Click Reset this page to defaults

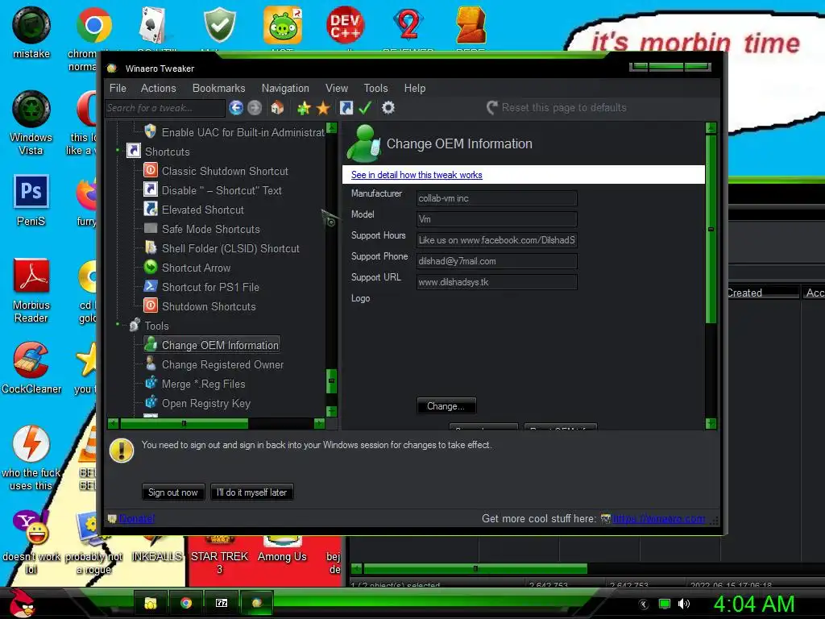[557, 107]
